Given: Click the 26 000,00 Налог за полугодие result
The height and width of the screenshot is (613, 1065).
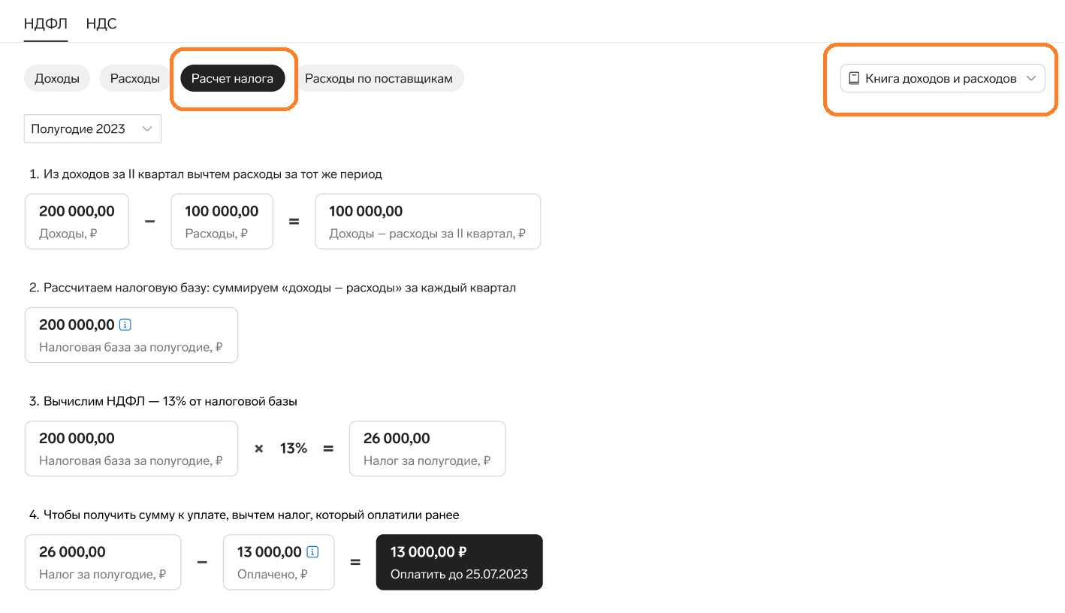Looking at the screenshot, I should coord(427,448).
